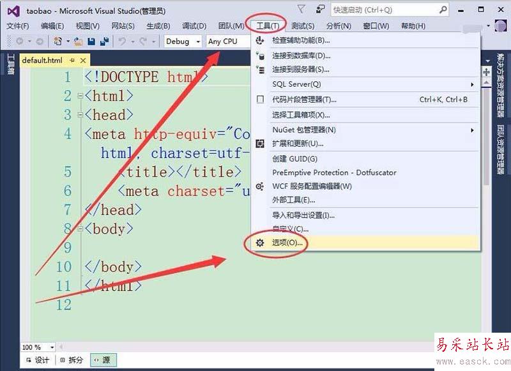This screenshot has height=371, width=511.
Task: Open the 编辑(E) menu
Action: [x=52, y=26]
